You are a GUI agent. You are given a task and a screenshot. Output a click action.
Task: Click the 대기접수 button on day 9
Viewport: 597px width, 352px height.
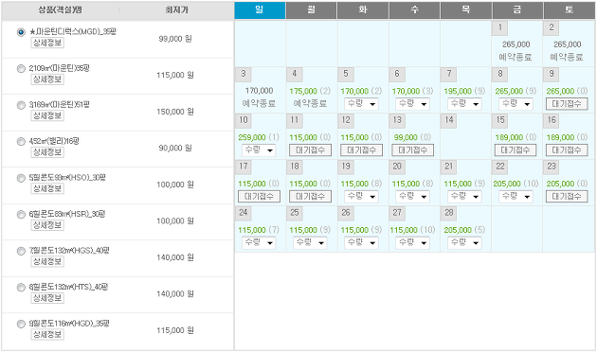tap(567, 104)
